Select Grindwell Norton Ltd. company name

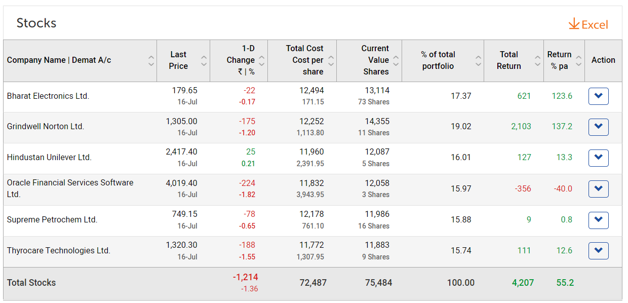[x=46, y=127]
